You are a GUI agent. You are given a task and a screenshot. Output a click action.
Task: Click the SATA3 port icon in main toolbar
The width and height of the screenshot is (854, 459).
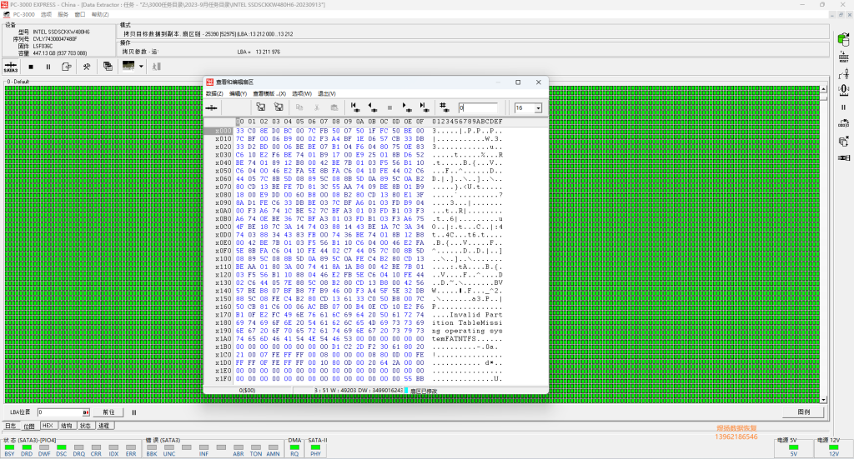click(x=11, y=67)
